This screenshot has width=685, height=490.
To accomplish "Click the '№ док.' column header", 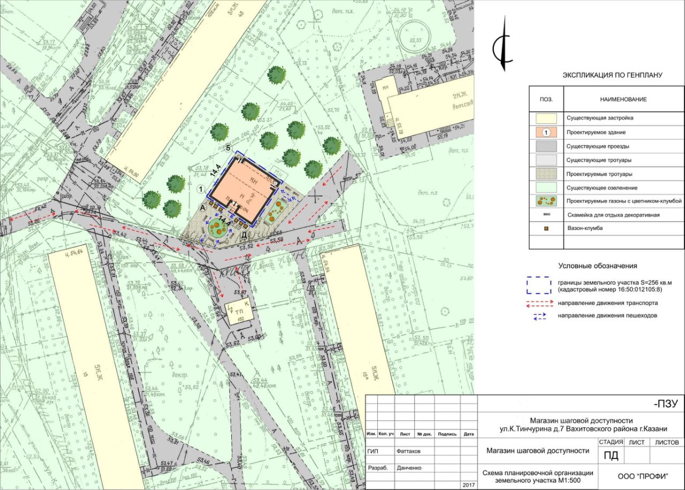I will [x=424, y=434].
